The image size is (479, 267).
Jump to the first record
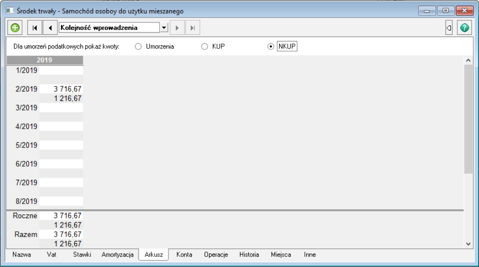[x=34, y=28]
